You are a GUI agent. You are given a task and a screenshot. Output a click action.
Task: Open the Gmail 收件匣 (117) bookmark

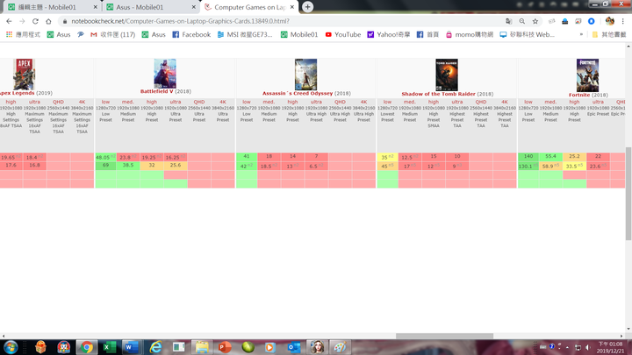tap(112, 34)
